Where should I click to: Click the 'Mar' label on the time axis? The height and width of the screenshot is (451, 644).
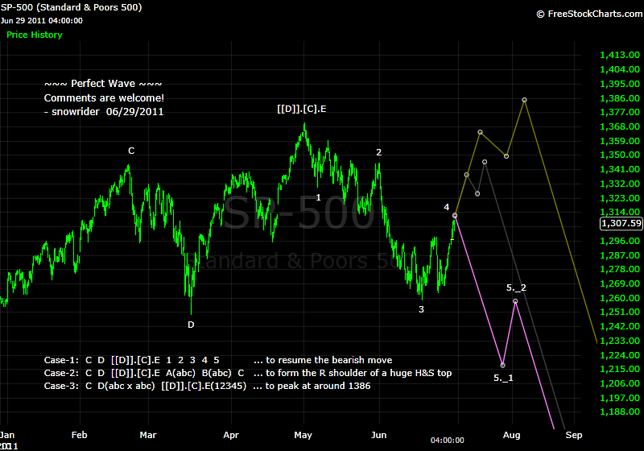148,435
